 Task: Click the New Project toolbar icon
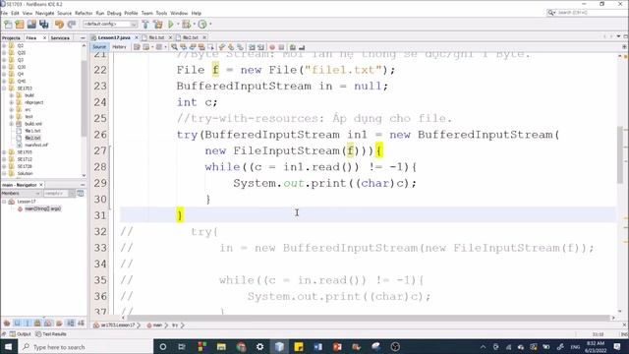20,25
